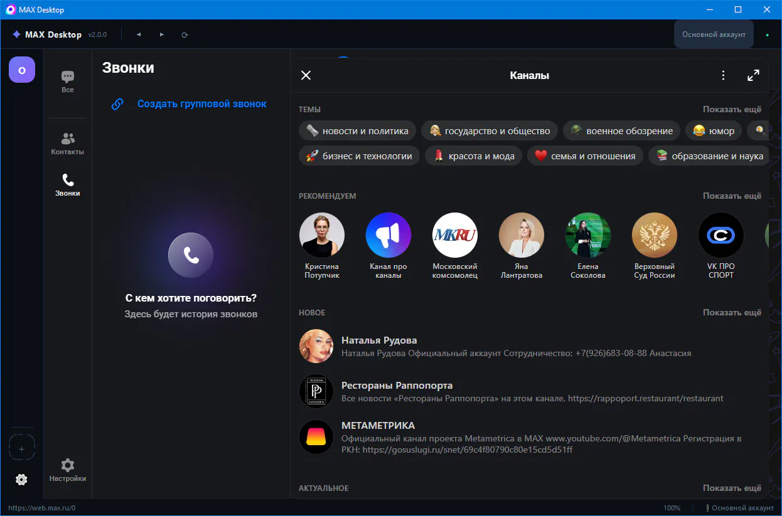Open the 'МЕТАМЕТРИКА' channel

(530, 437)
